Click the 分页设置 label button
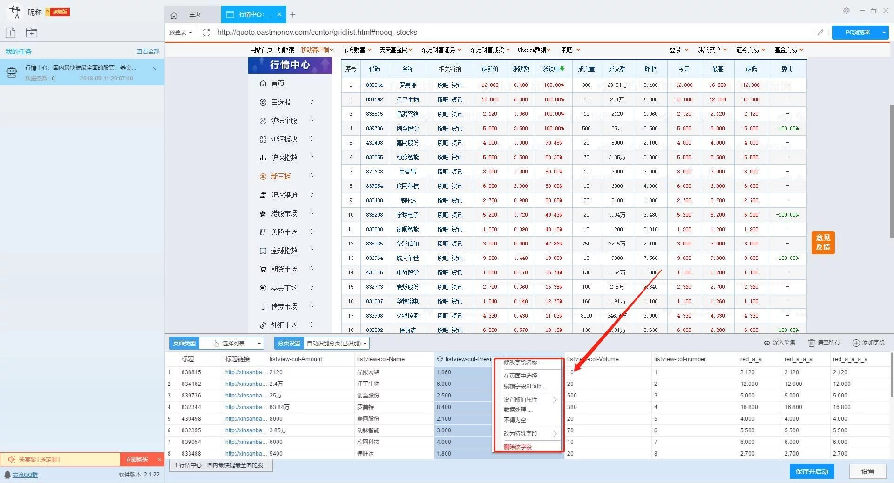Screen dimensions: 894x483 289,343
